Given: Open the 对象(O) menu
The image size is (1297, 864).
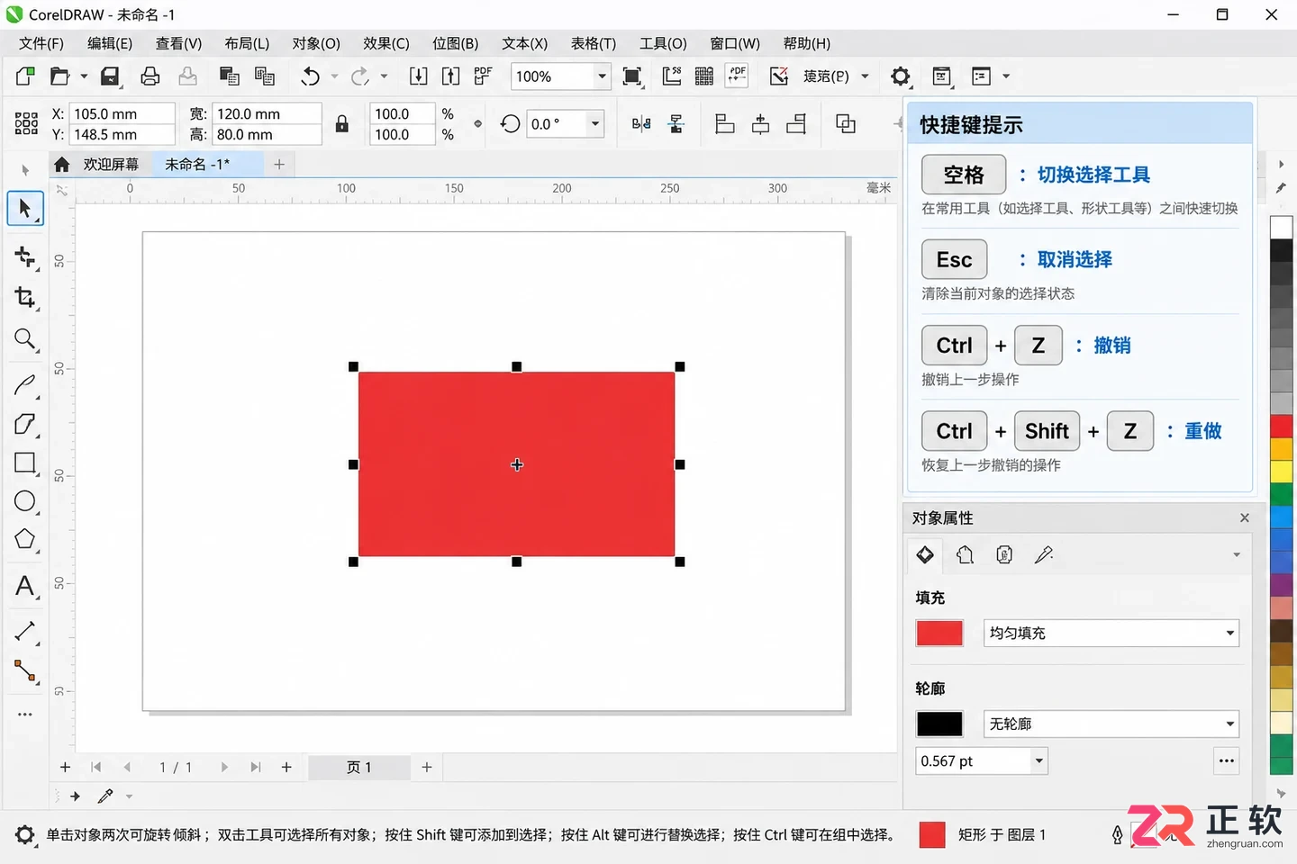Looking at the screenshot, I should [316, 43].
